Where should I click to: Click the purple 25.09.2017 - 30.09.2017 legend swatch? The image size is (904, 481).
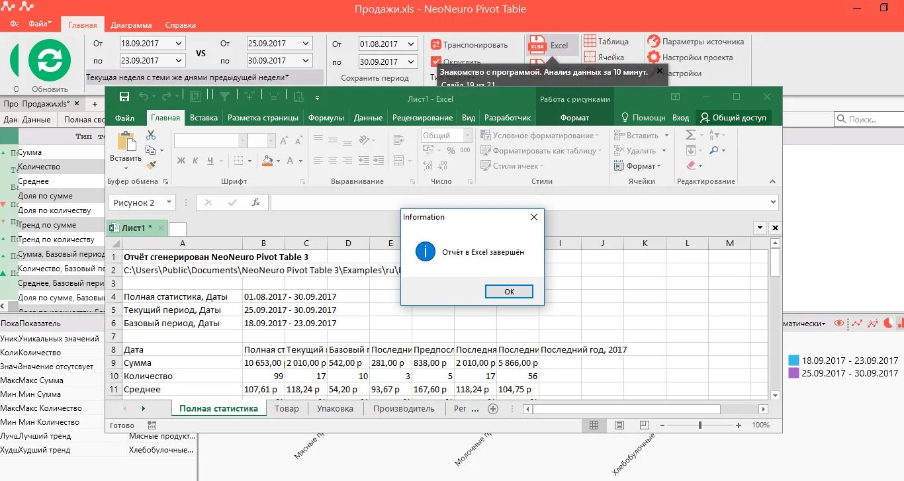tap(794, 373)
